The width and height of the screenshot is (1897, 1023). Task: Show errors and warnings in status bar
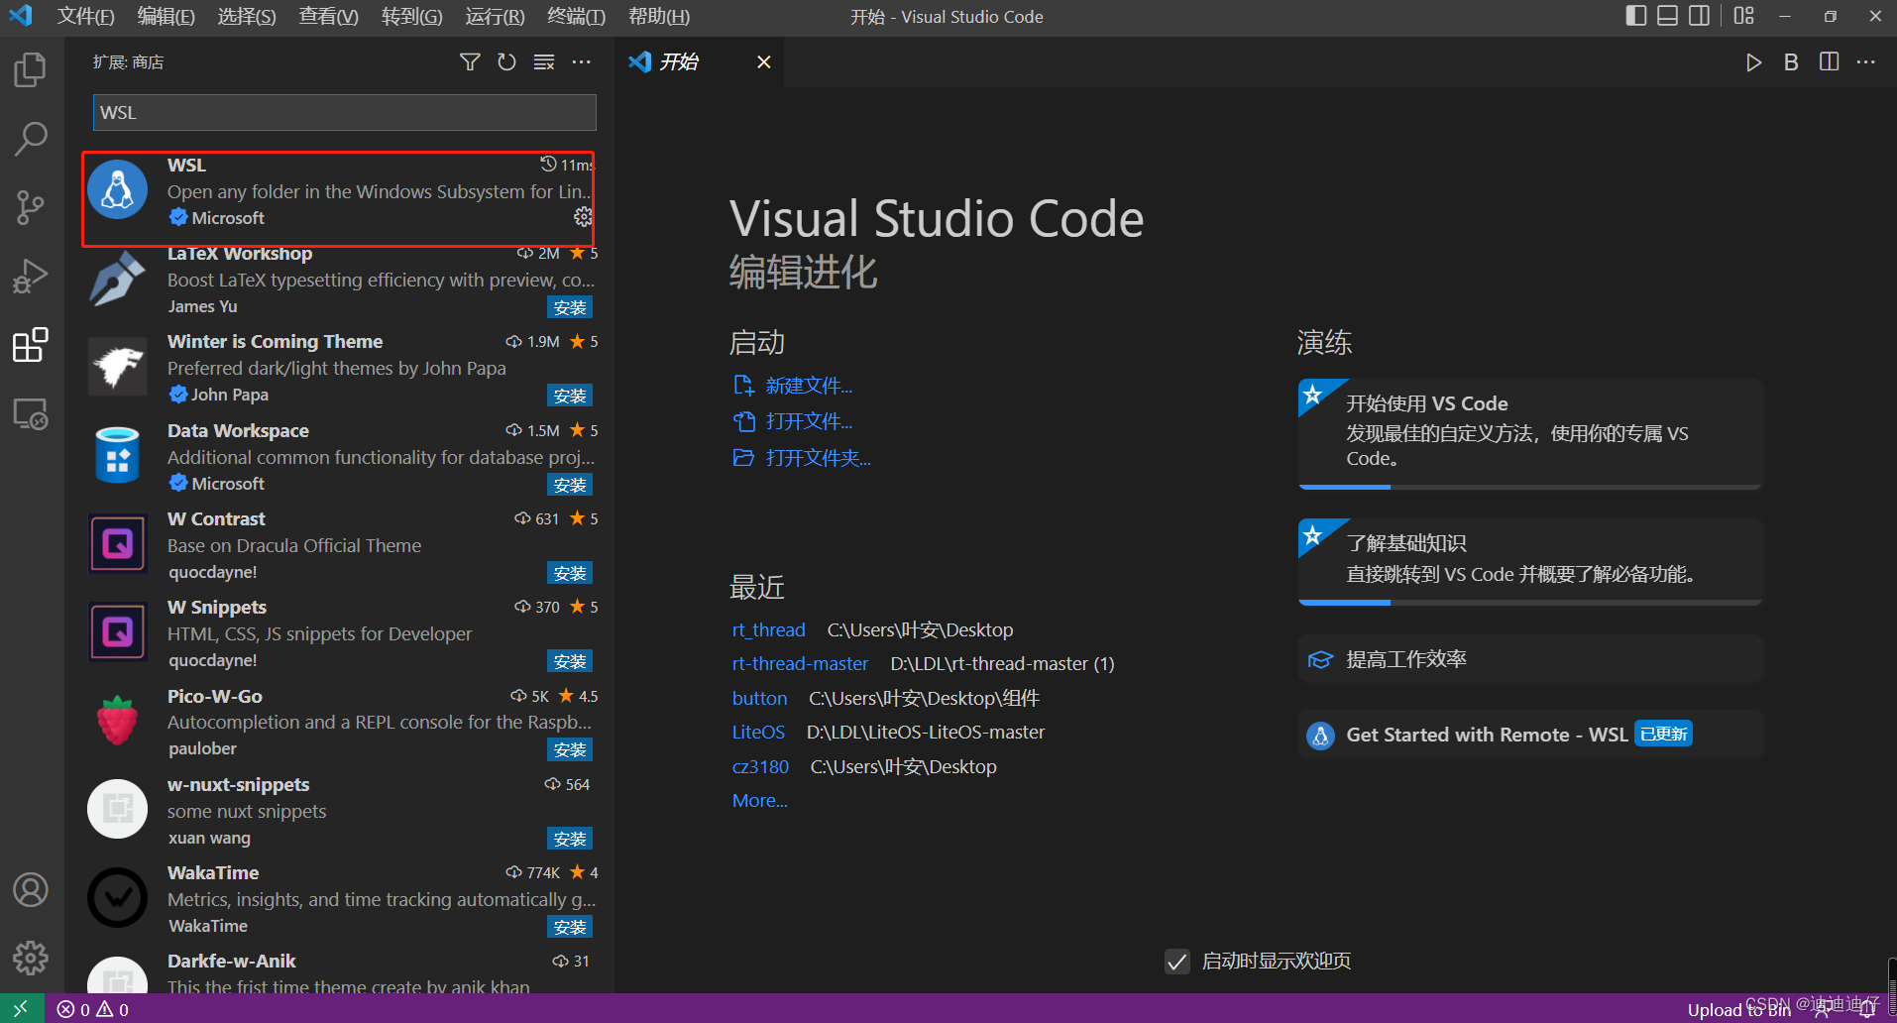coord(93,1009)
